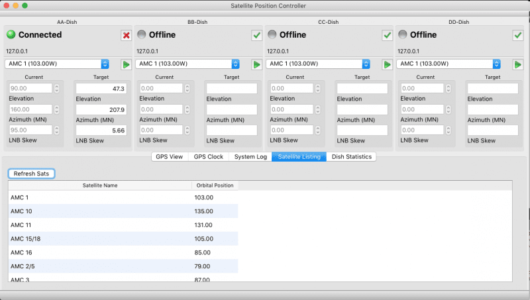Adjust the AA-Dish Current Azimuth stepper arrows
This screenshot has height=300, width=530.
pyautogui.click(x=57, y=109)
